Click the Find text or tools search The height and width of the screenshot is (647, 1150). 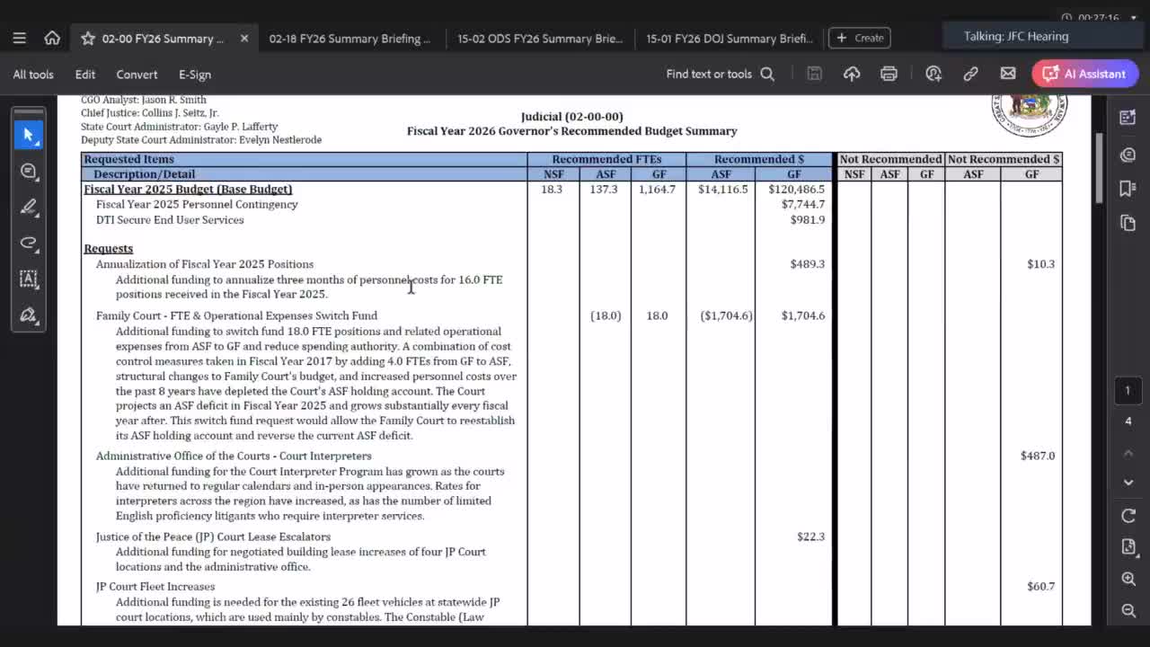coord(720,74)
